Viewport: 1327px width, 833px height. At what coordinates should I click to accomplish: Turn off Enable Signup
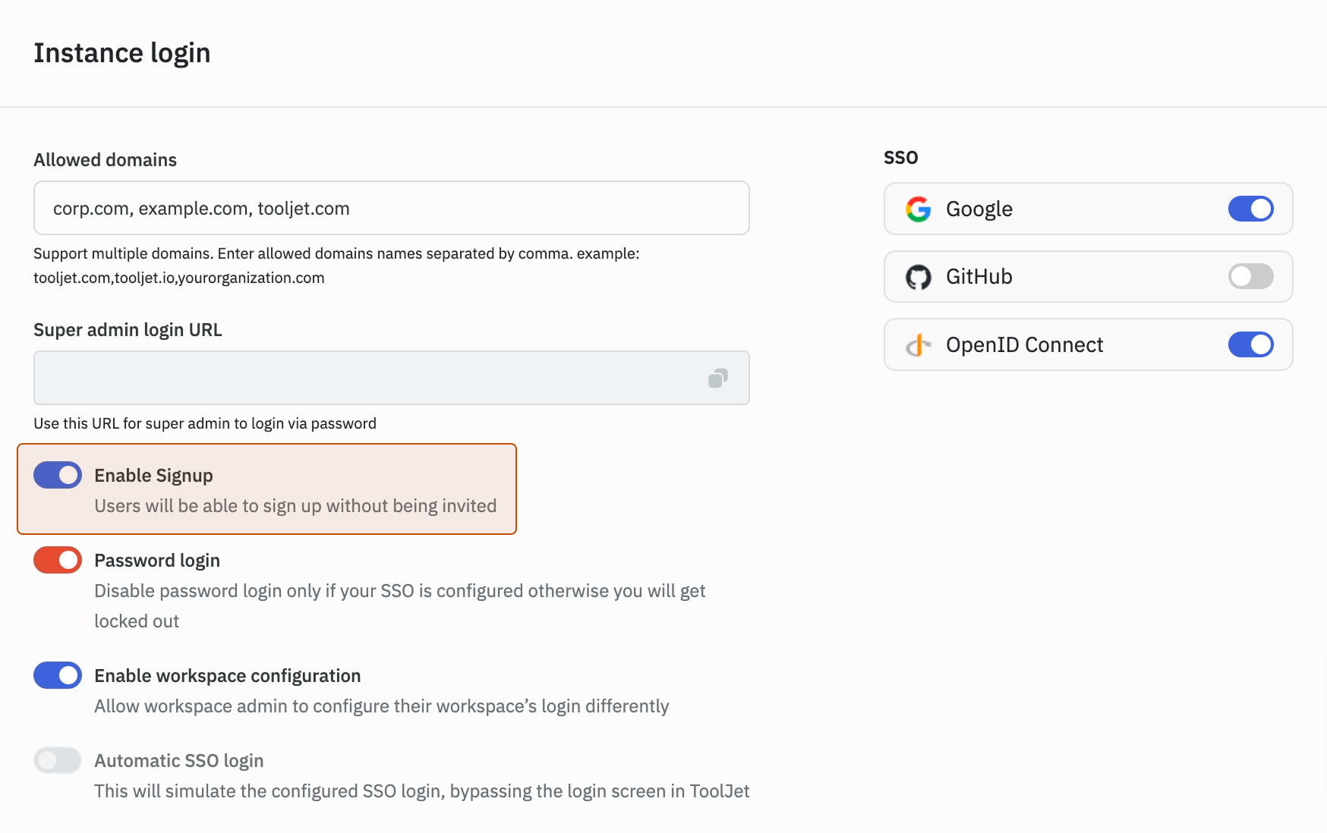[x=57, y=475]
